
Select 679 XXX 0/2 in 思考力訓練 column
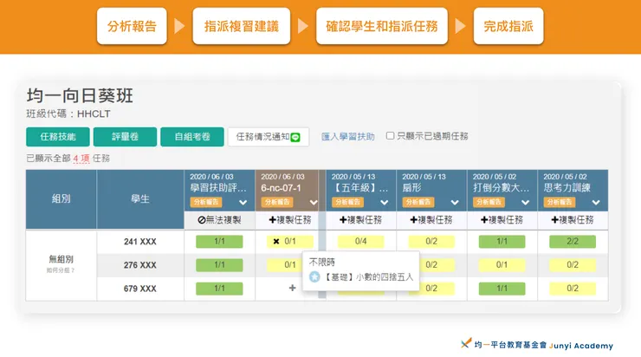pyautogui.click(x=573, y=289)
